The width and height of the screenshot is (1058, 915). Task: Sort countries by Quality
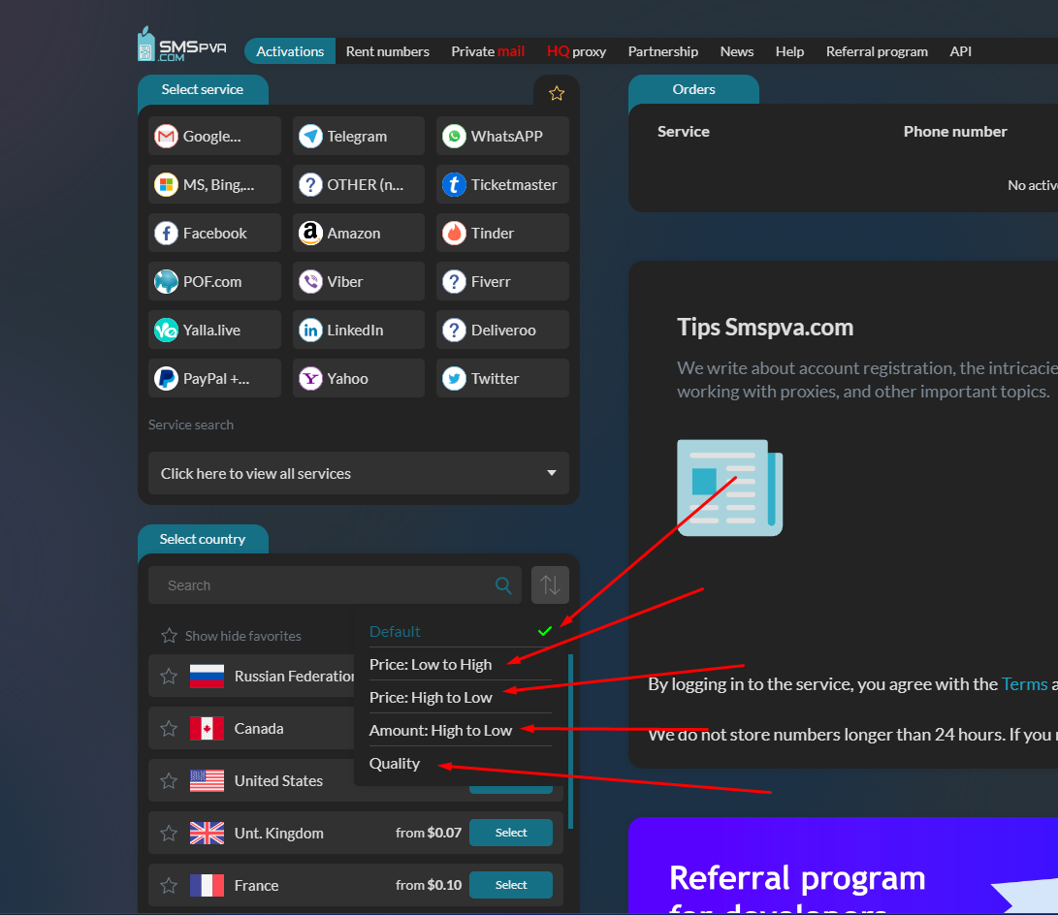[461, 764]
